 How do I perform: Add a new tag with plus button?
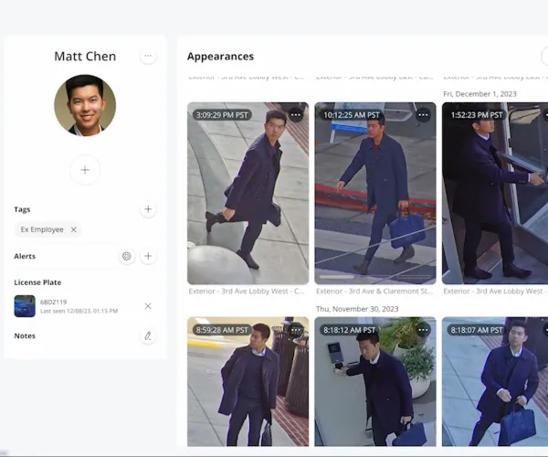(x=148, y=209)
